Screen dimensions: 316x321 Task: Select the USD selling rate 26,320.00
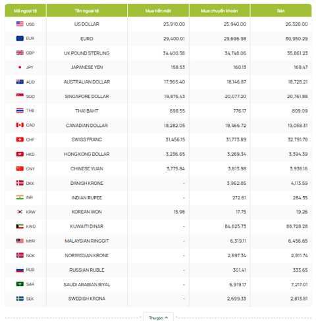click(296, 24)
